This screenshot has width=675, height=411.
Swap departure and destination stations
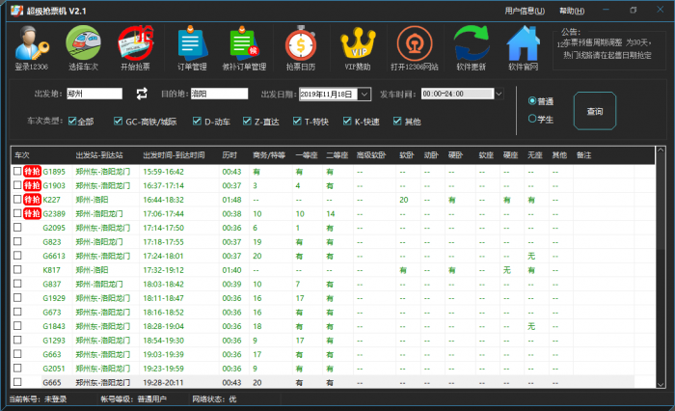point(142,94)
